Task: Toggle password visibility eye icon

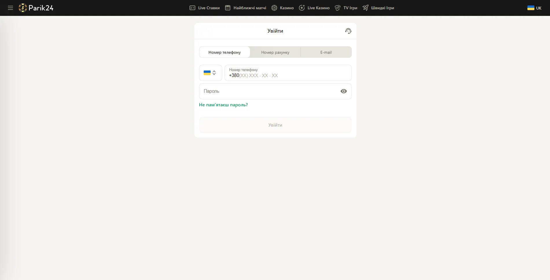Action: point(343,91)
